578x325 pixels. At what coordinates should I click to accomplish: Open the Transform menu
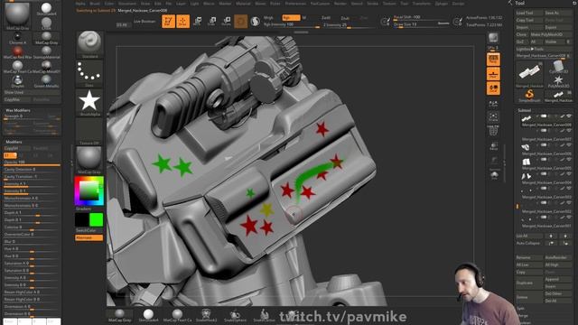pos(422,4)
